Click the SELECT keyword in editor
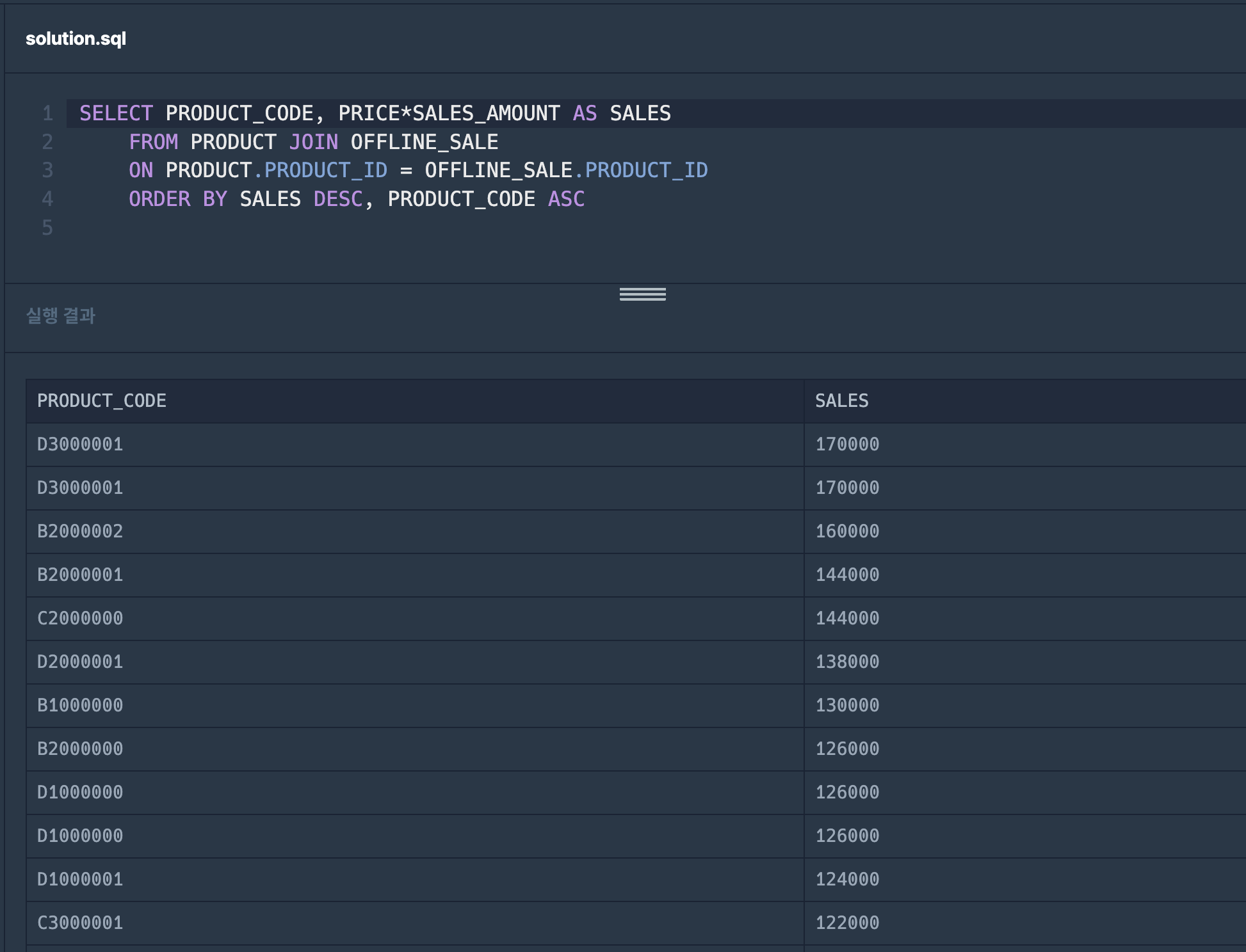This screenshot has width=1246, height=952. coord(116,114)
